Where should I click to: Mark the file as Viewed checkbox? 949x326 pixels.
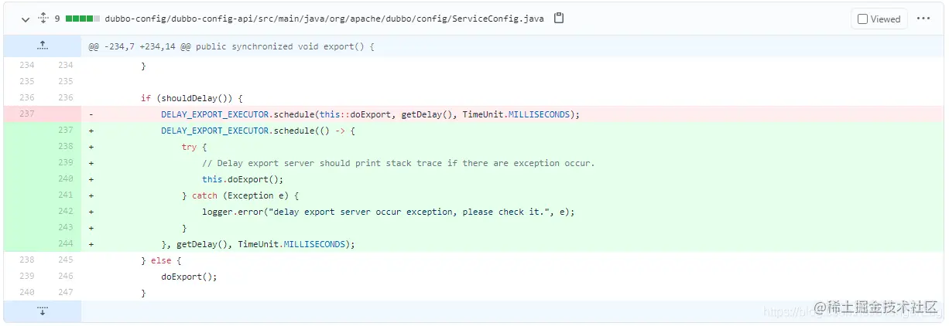pyautogui.click(x=862, y=19)
